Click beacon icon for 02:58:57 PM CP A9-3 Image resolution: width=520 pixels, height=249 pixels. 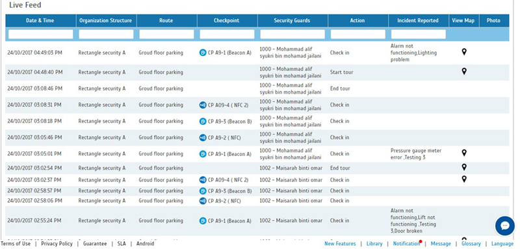tap(203, 190)
